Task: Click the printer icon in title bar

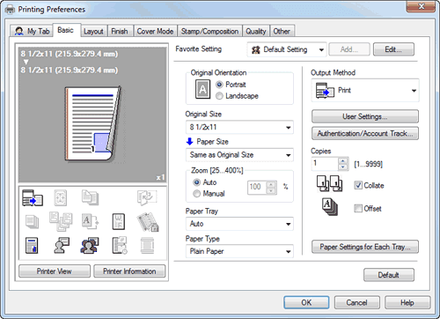Action: click(11, 10)
